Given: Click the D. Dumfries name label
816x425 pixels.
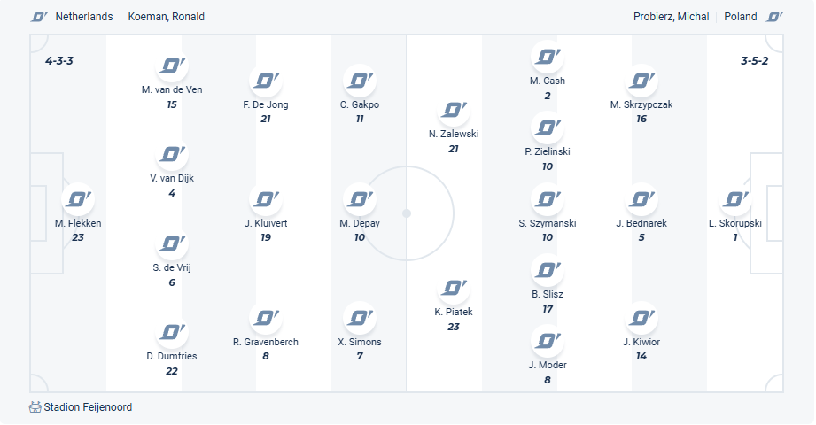Looking at the screenshot, I should (x=172, y=356).
